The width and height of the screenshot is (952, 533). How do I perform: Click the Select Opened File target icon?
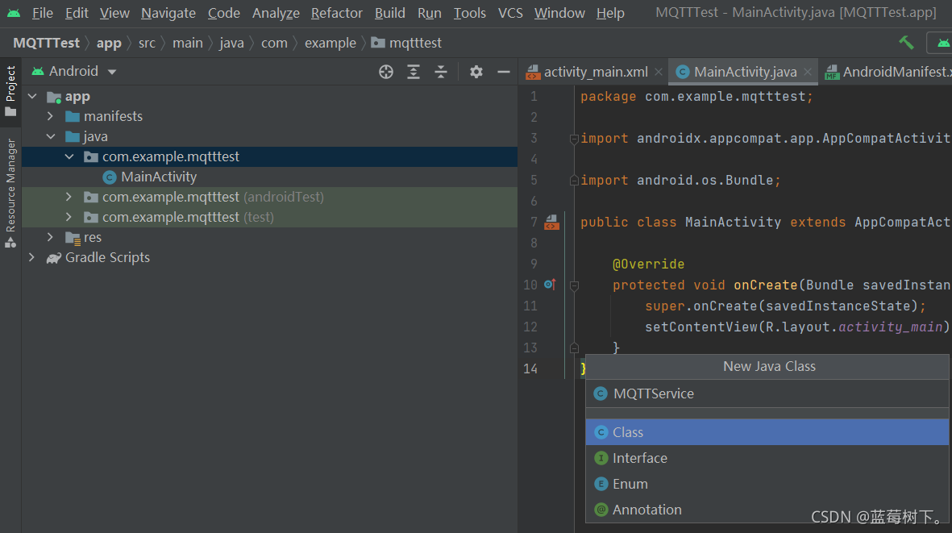pos(386,72)
